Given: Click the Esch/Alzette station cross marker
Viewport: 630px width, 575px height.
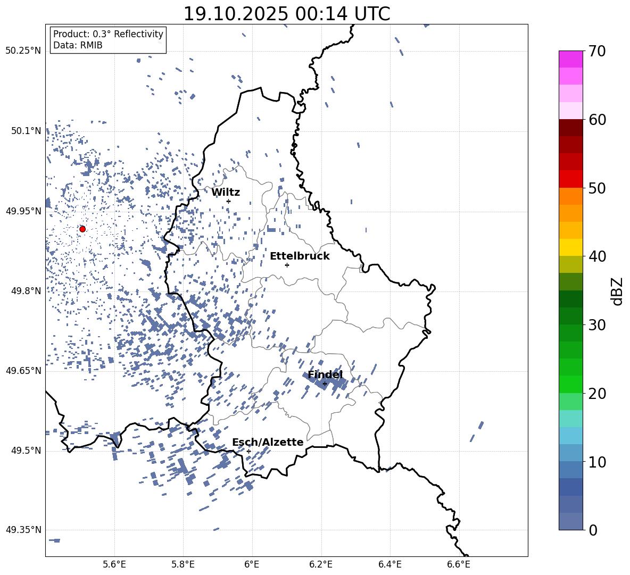Looking at the screenshot, I should [248, 451].
